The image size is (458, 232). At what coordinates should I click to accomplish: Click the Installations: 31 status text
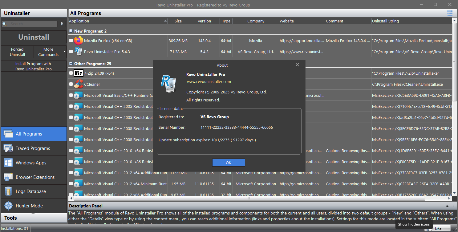coord(15,228)
